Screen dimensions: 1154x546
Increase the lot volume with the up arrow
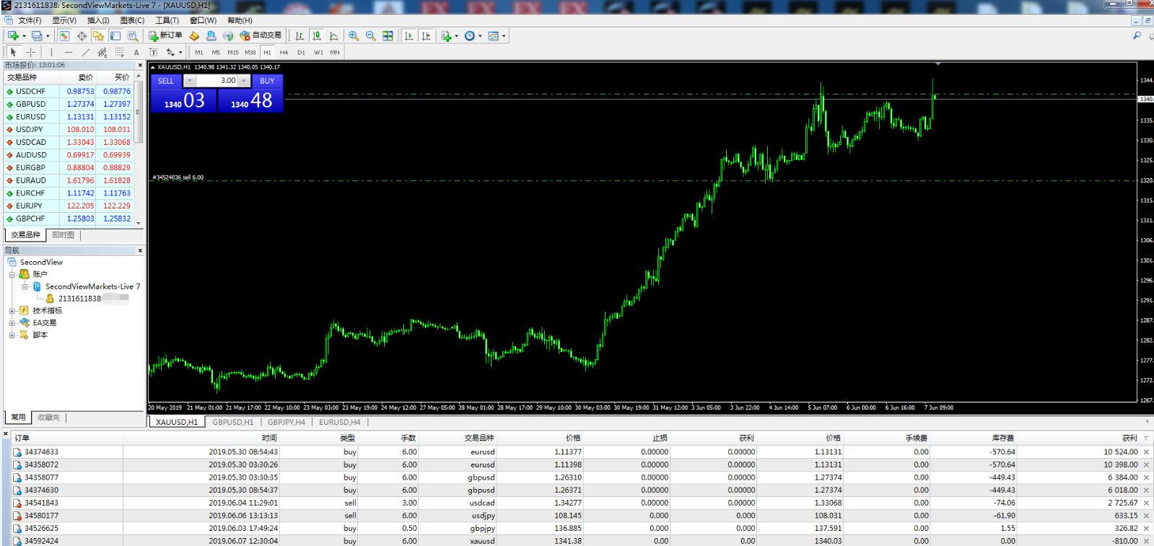pyautogui.click(x=244, y=81)
